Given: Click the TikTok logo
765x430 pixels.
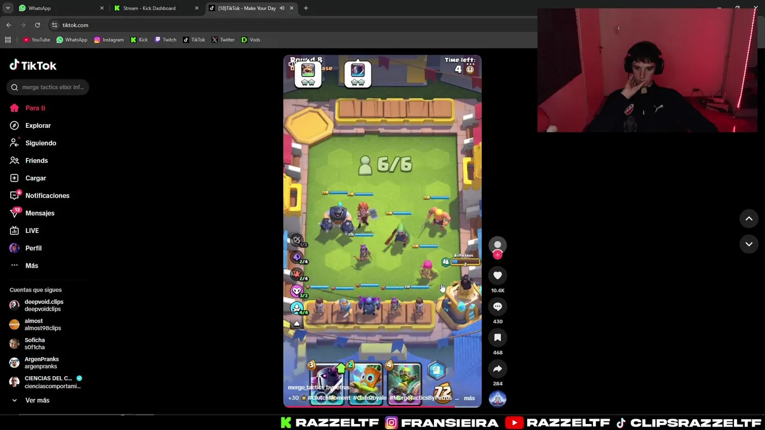Looking at the screenshot, I should point(33,65).
